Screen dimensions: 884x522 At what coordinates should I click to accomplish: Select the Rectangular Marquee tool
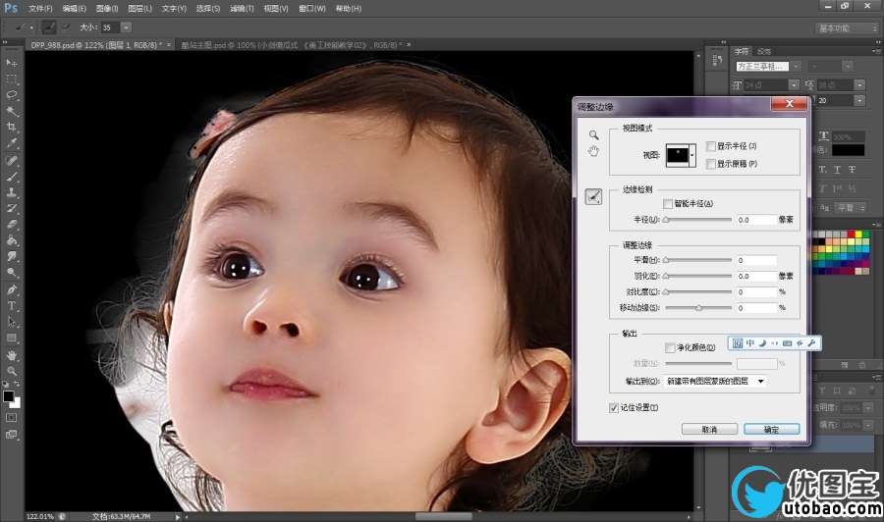click(11, 78)
